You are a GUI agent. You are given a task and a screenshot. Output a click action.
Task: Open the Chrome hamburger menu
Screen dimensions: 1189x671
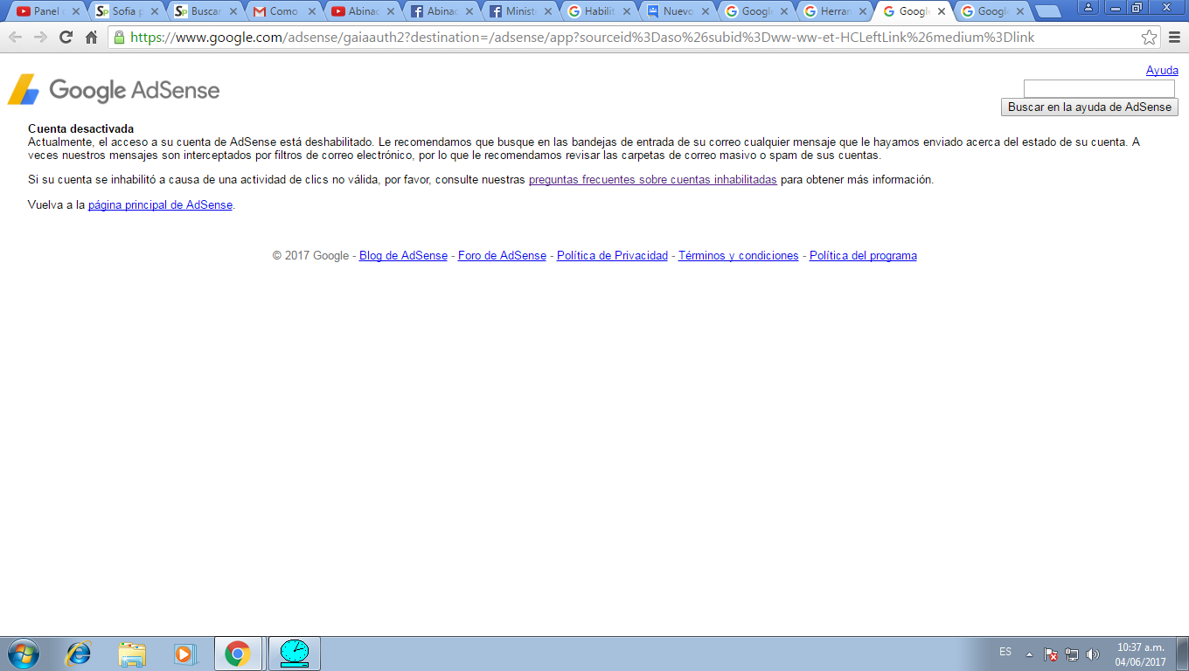click(x=1174, y=38)
